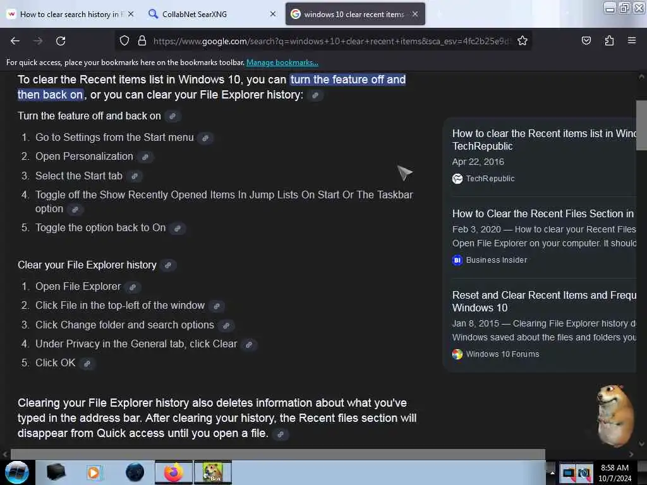Image resolution: width=647 pixels, height=485 pixels.
Task: Click the site security padlock icon
Action: 142,41
